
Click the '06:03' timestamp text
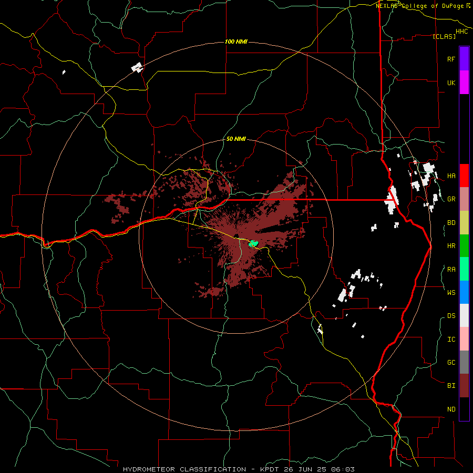click(344, 469)
